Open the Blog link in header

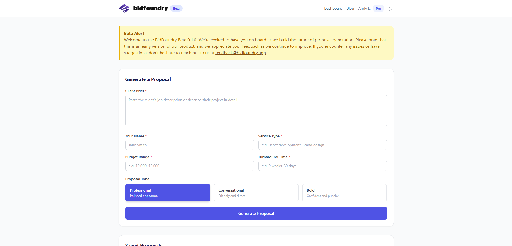[x=350, y=8]
